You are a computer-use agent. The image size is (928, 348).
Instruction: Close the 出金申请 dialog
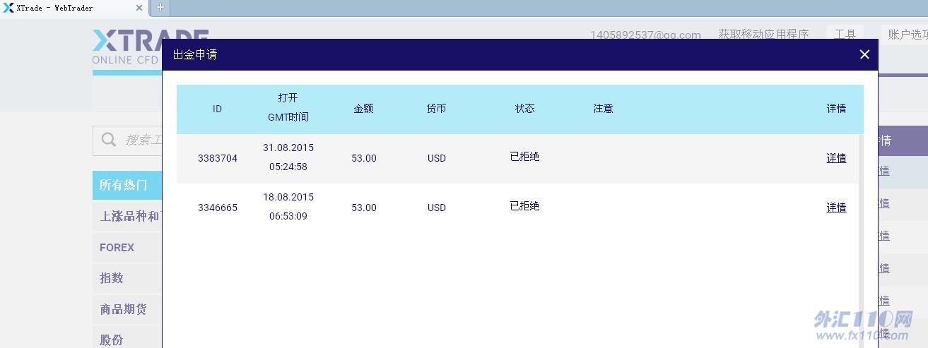pyautogui.click(x=864, y=54)
